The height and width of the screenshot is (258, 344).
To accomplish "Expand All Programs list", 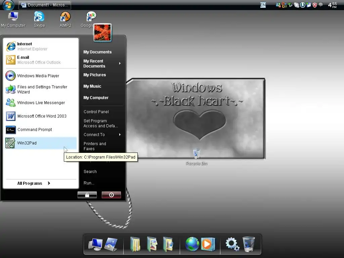I will click(34, 183).
